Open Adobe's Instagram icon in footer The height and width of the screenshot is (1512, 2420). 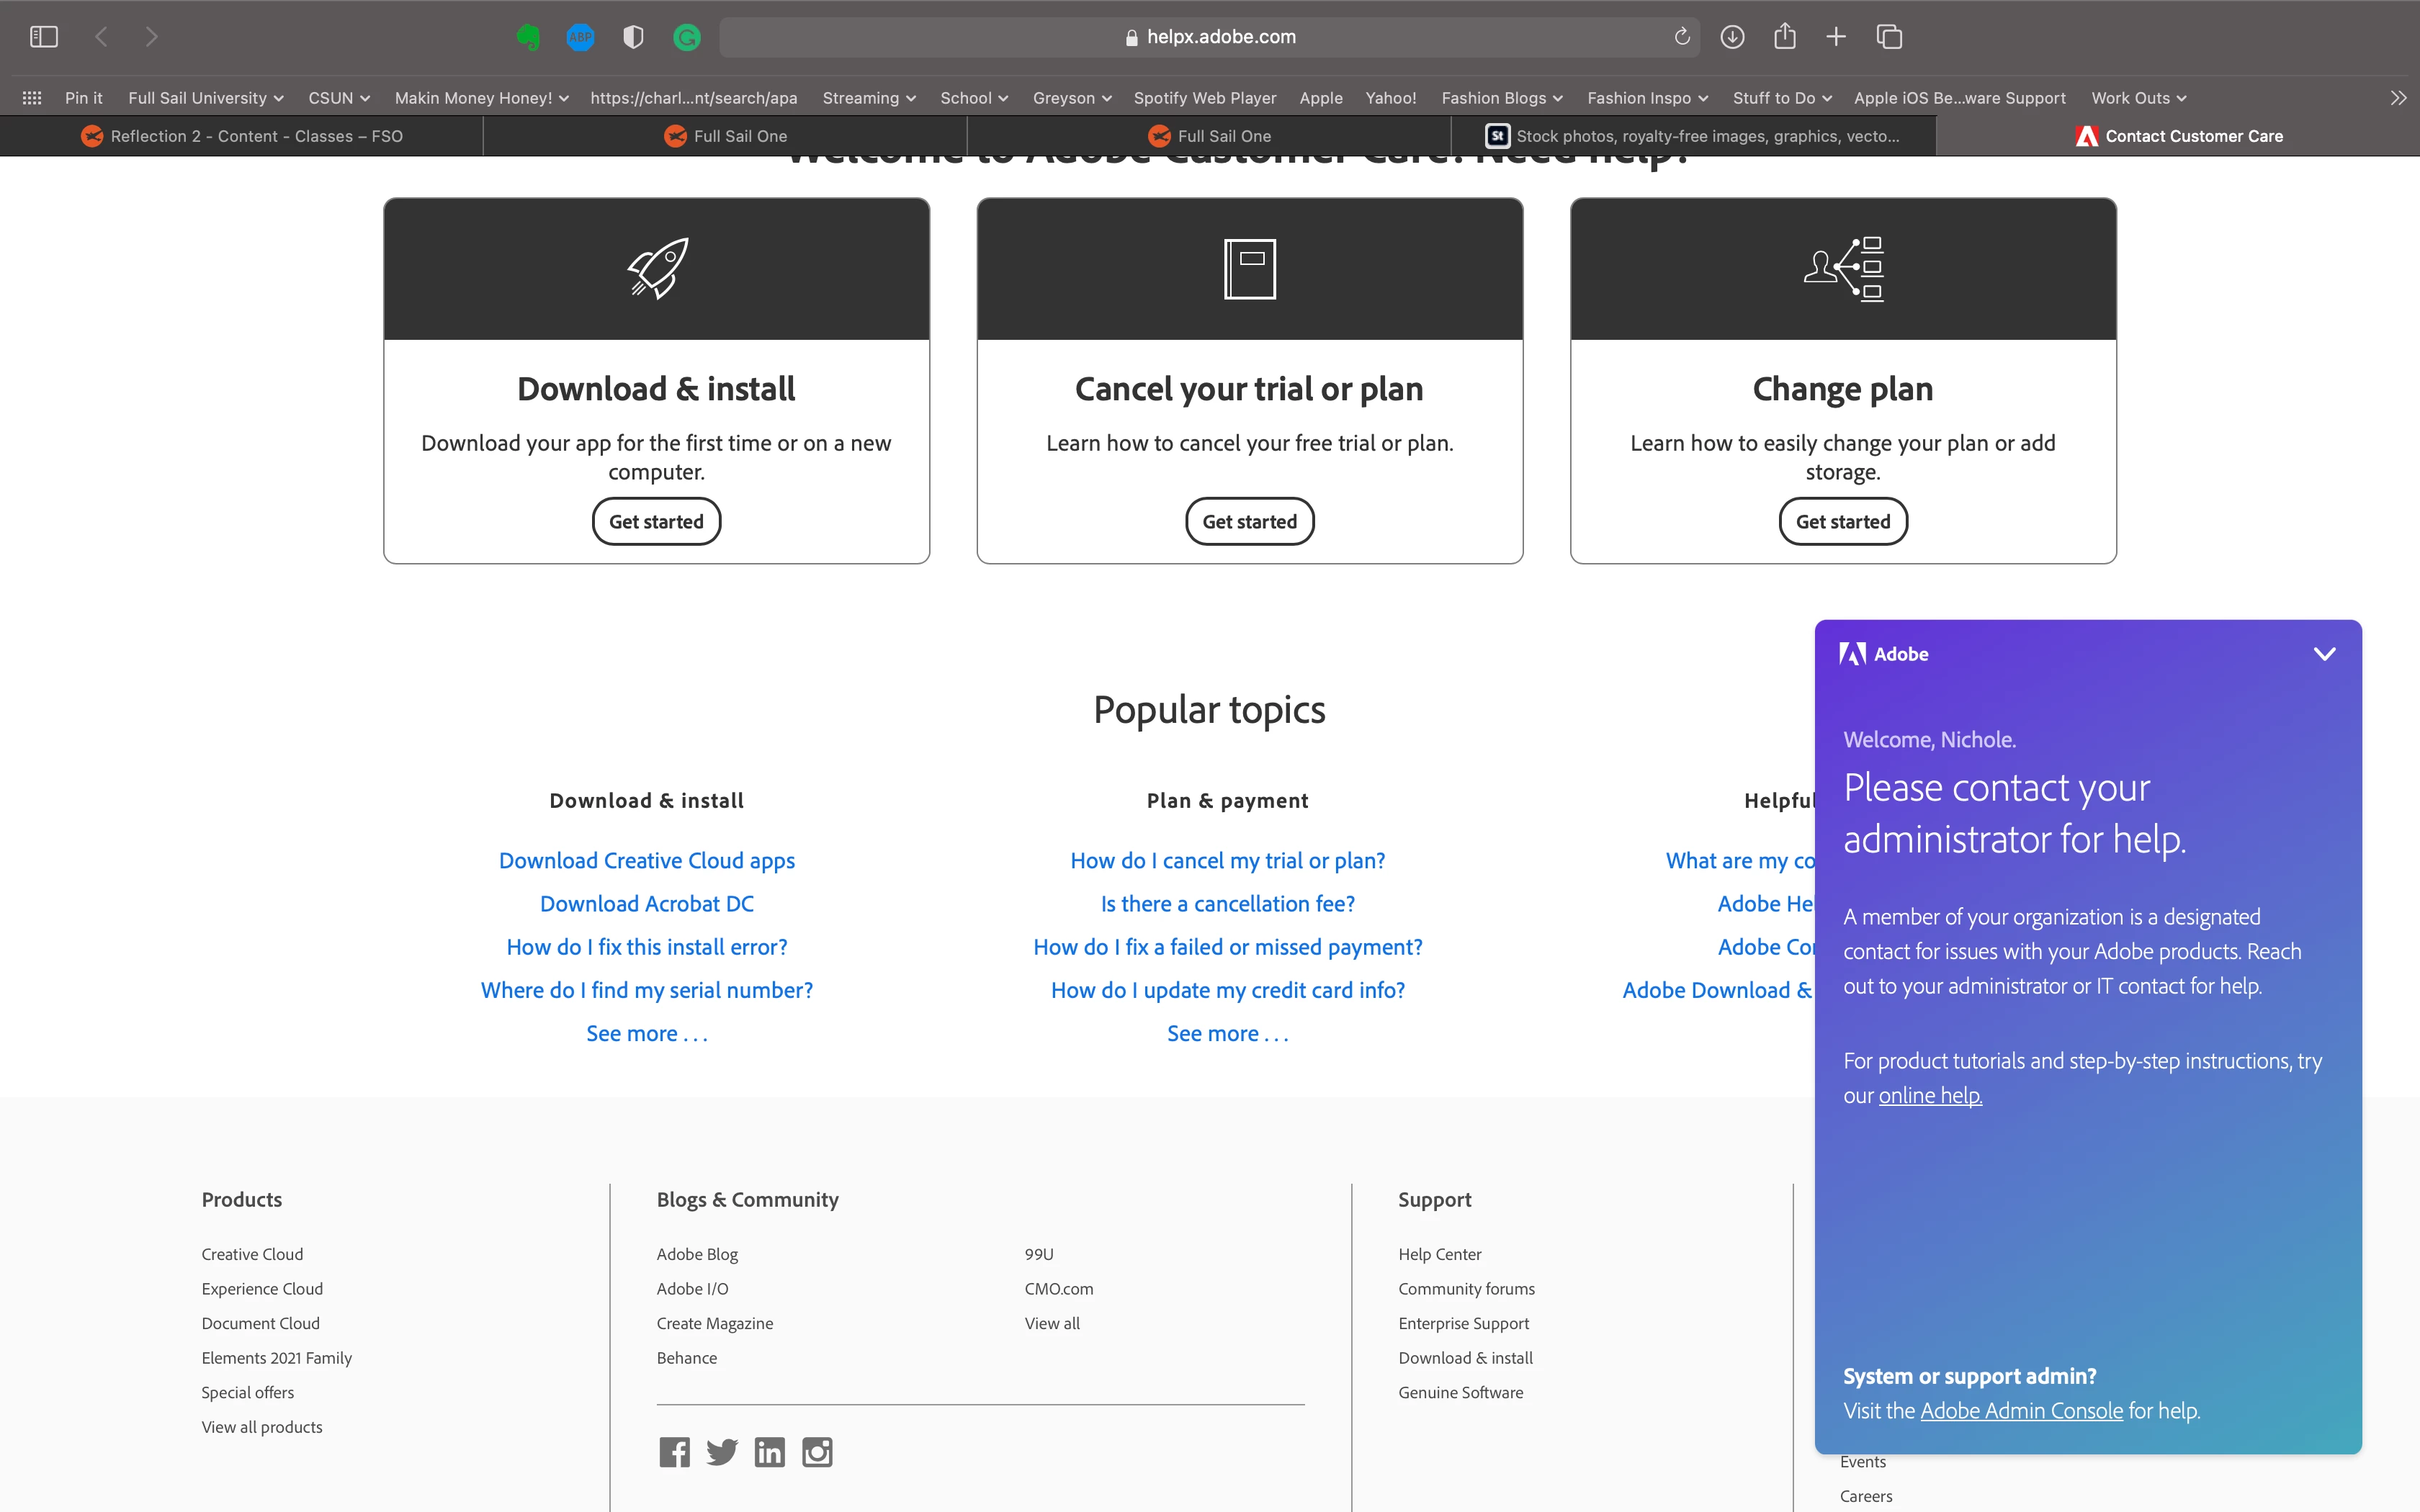tap(817, 1452)
